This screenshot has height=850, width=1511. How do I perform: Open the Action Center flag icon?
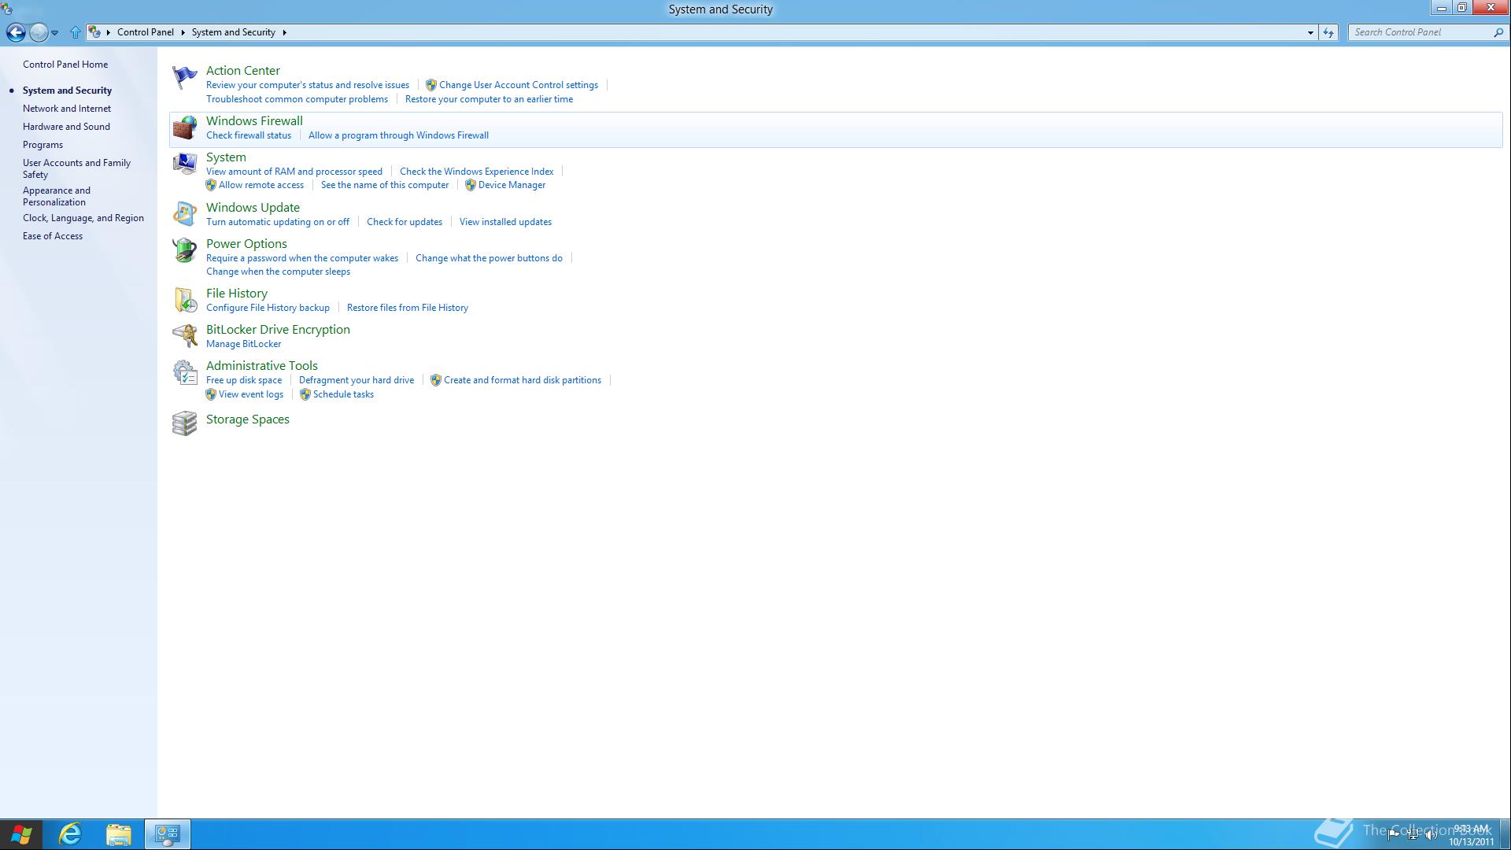tap(185, 77)
